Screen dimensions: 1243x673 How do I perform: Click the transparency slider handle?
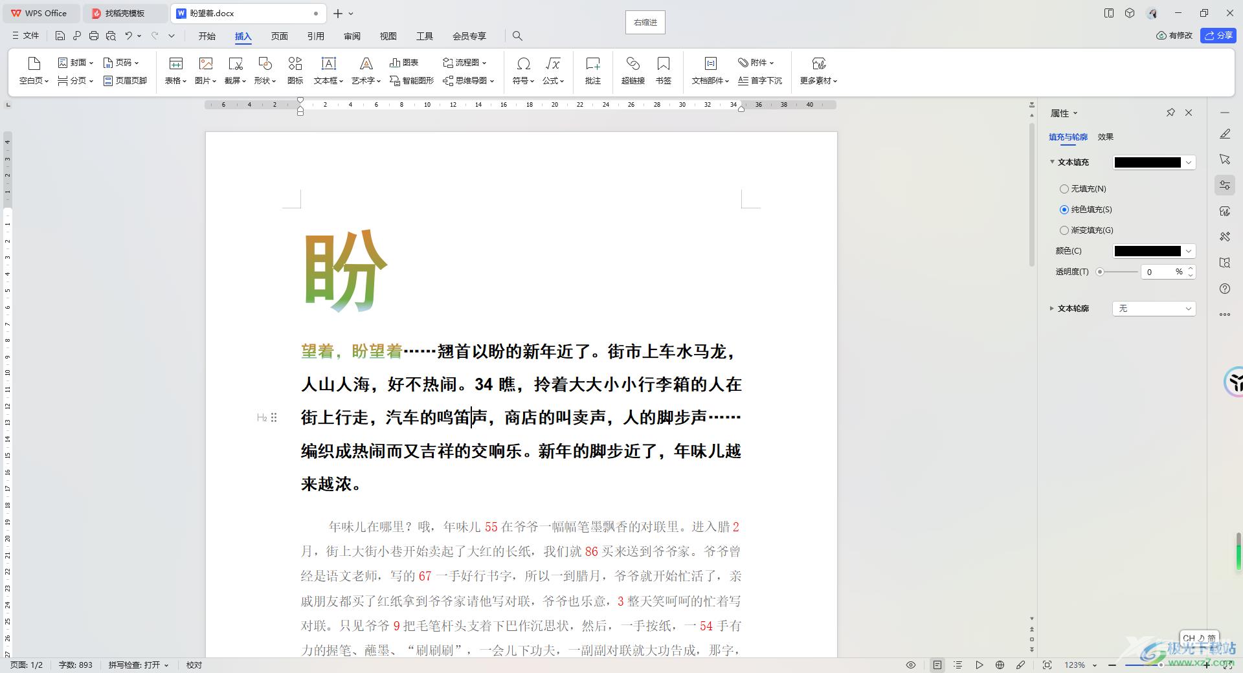coord(1100,272)
